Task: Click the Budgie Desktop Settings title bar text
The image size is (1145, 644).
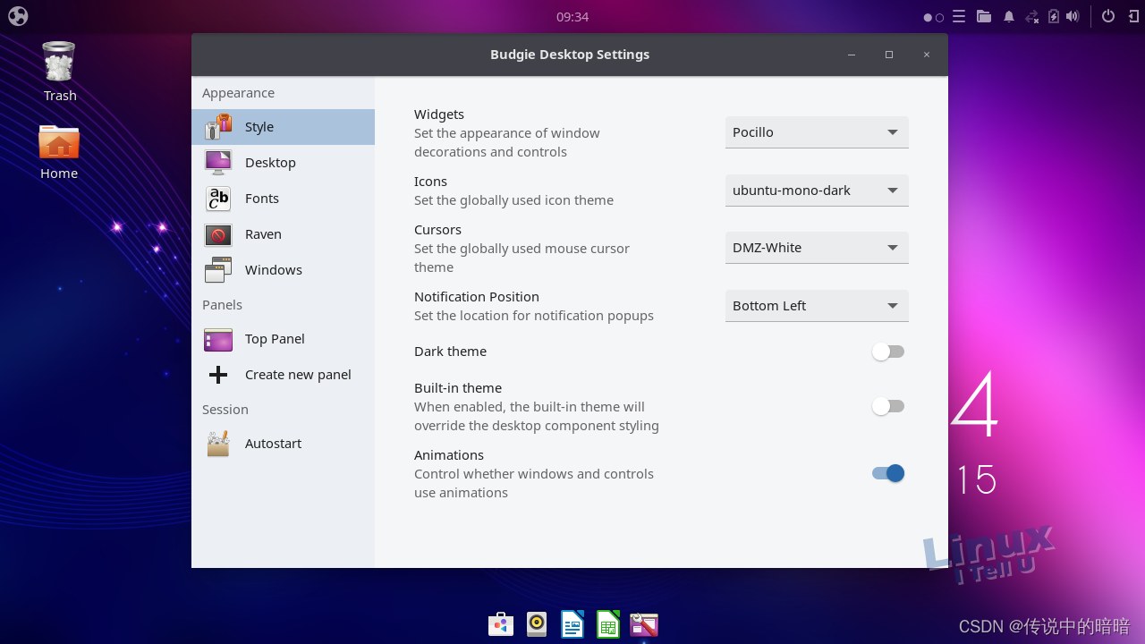Action: click(x=570, y=55)
